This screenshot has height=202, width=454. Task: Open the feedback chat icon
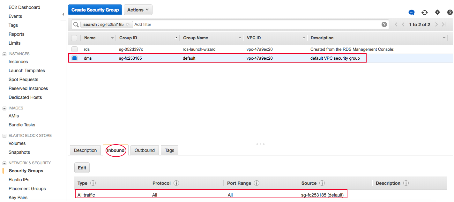pyautogui.click(x=412, y=12)
